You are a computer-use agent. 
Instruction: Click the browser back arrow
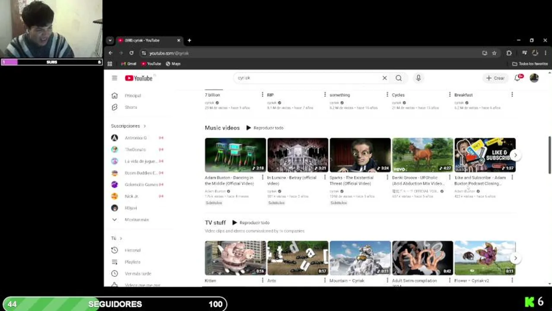(111, 53)
